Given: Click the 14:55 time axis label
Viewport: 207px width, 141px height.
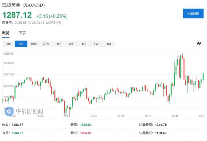Looking at the screenshot, I should tap(67, 116).
